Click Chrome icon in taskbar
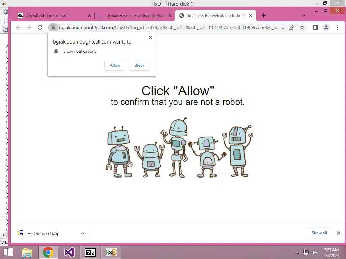 (48, 252)
